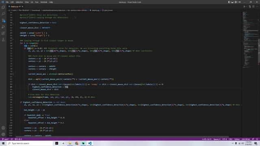Select language mode Python in status bar
Image resolution: width=260 pixels, height=146 pixels.
[237, 139]
